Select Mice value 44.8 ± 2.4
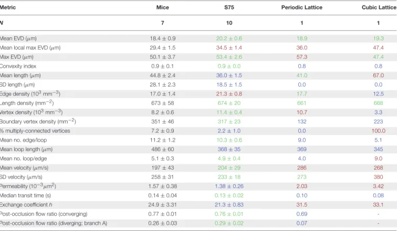The width and height of the screenshot is (397, 231). pyautogui.click(x=163, y=76)
